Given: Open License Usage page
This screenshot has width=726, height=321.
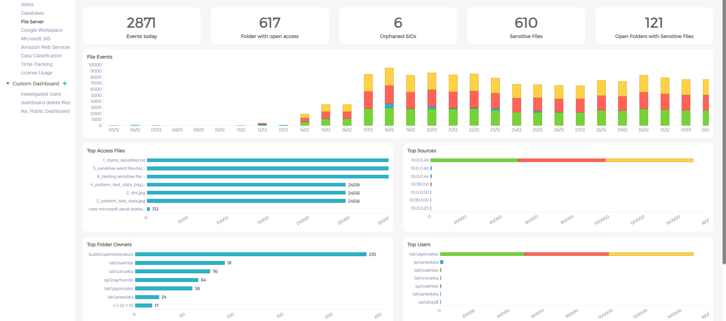Looking at the screenshot, I should (x=36, y=73).
